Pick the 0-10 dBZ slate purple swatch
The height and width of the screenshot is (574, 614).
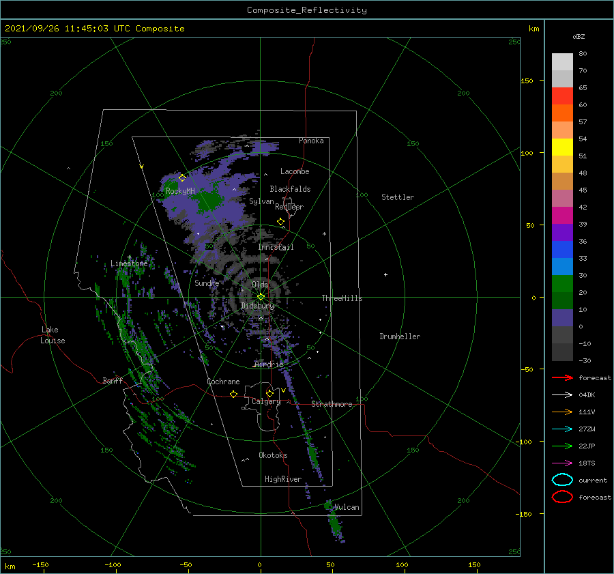[562, 317]
